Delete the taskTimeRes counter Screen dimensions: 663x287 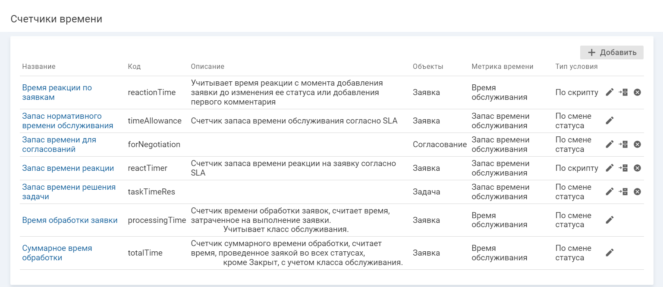click(x=637, y=191)
